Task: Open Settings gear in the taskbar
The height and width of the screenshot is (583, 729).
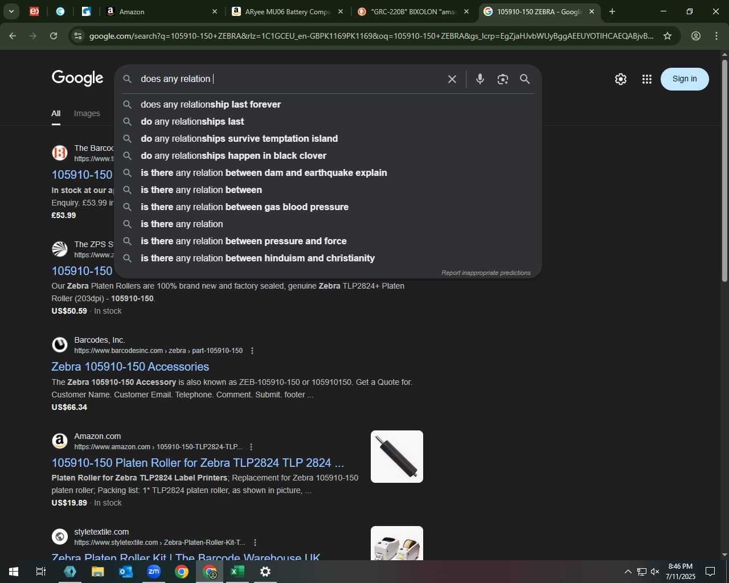Action: point(265,572)
